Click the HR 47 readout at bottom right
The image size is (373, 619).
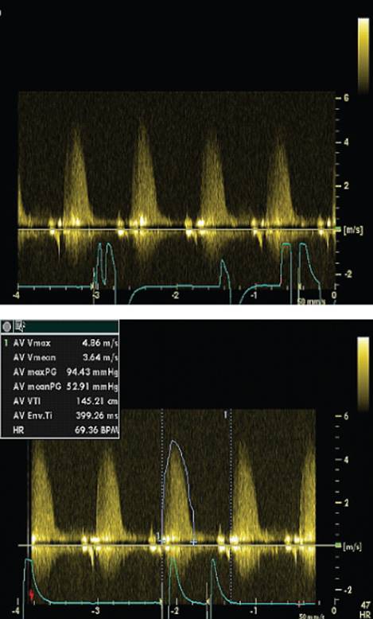(x=365, y=609)
